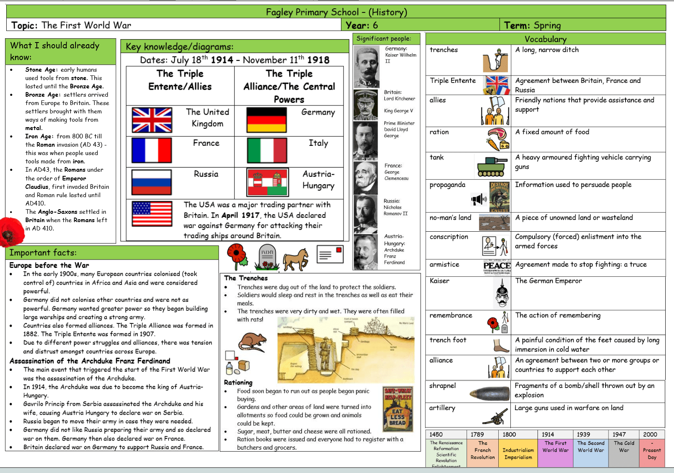Click the Russia flag image
The width and height of the screenshot is (674, 473).
pyautogui.click(x=151, y=182)
